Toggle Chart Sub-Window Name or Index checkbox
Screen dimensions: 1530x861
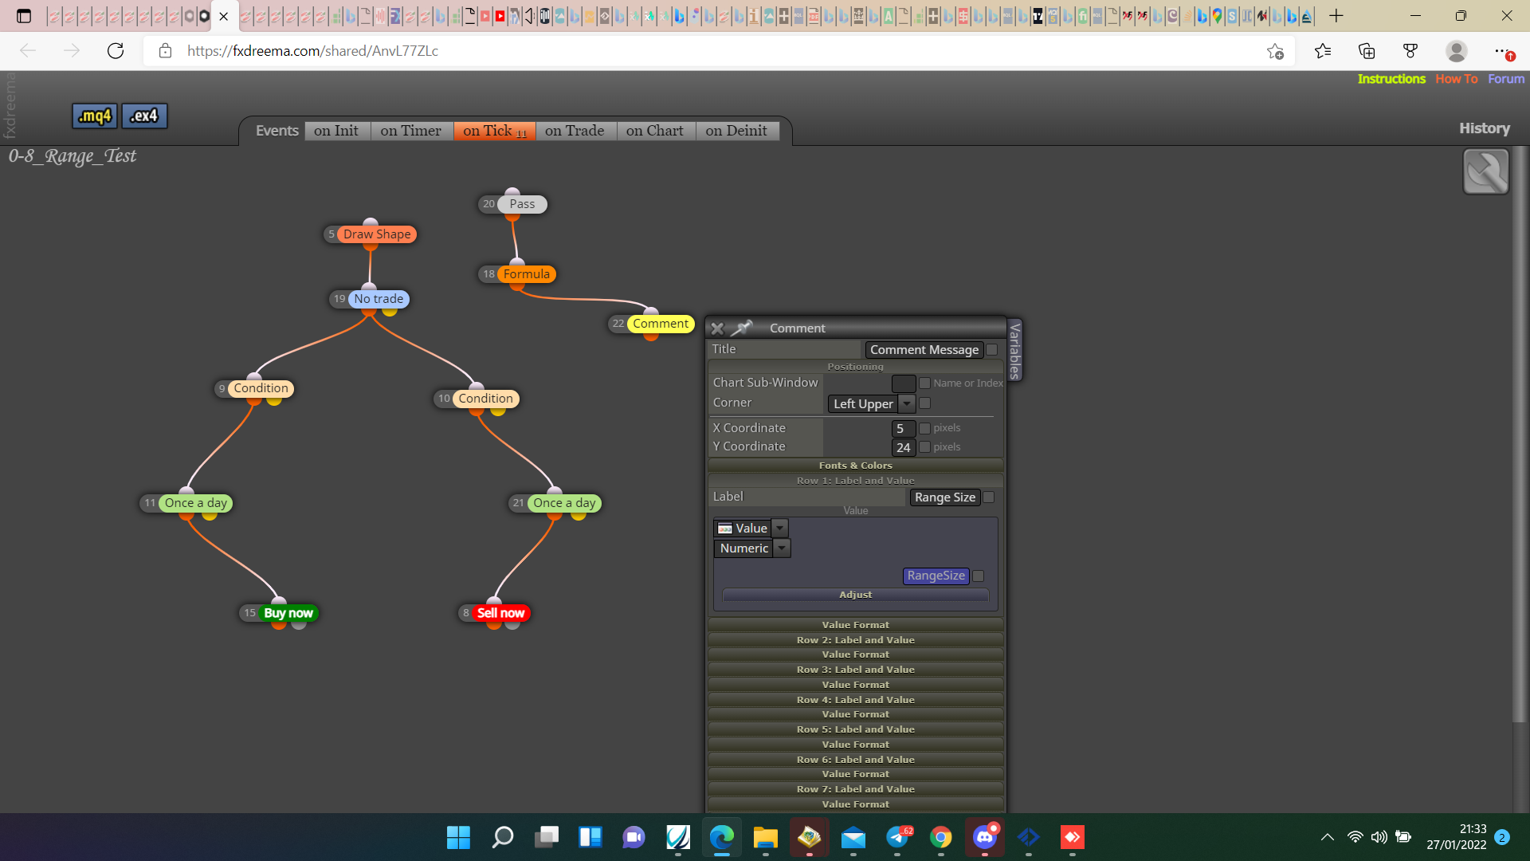click(x=924, y=383)
